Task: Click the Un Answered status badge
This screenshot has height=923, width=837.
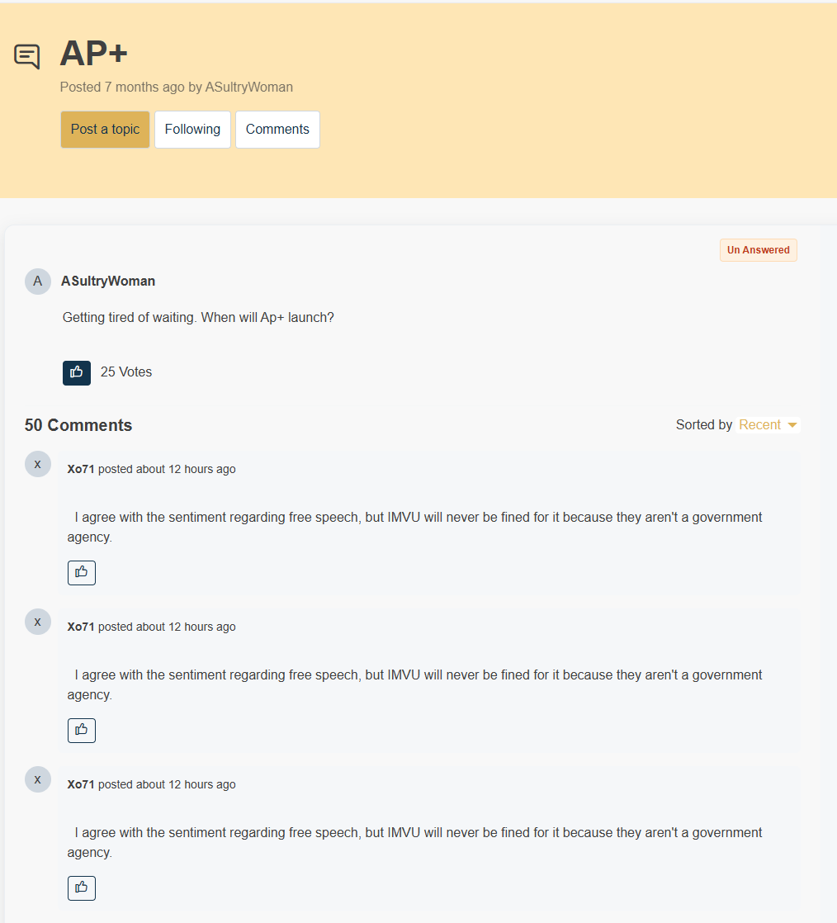Action: (x=758, y=250)
